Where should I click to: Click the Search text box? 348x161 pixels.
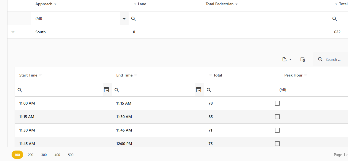point(334,59)
